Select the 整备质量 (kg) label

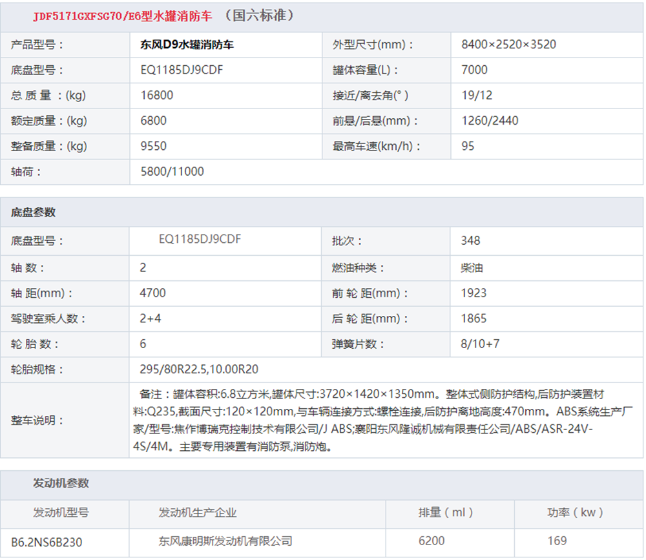[x=48, y=147]
